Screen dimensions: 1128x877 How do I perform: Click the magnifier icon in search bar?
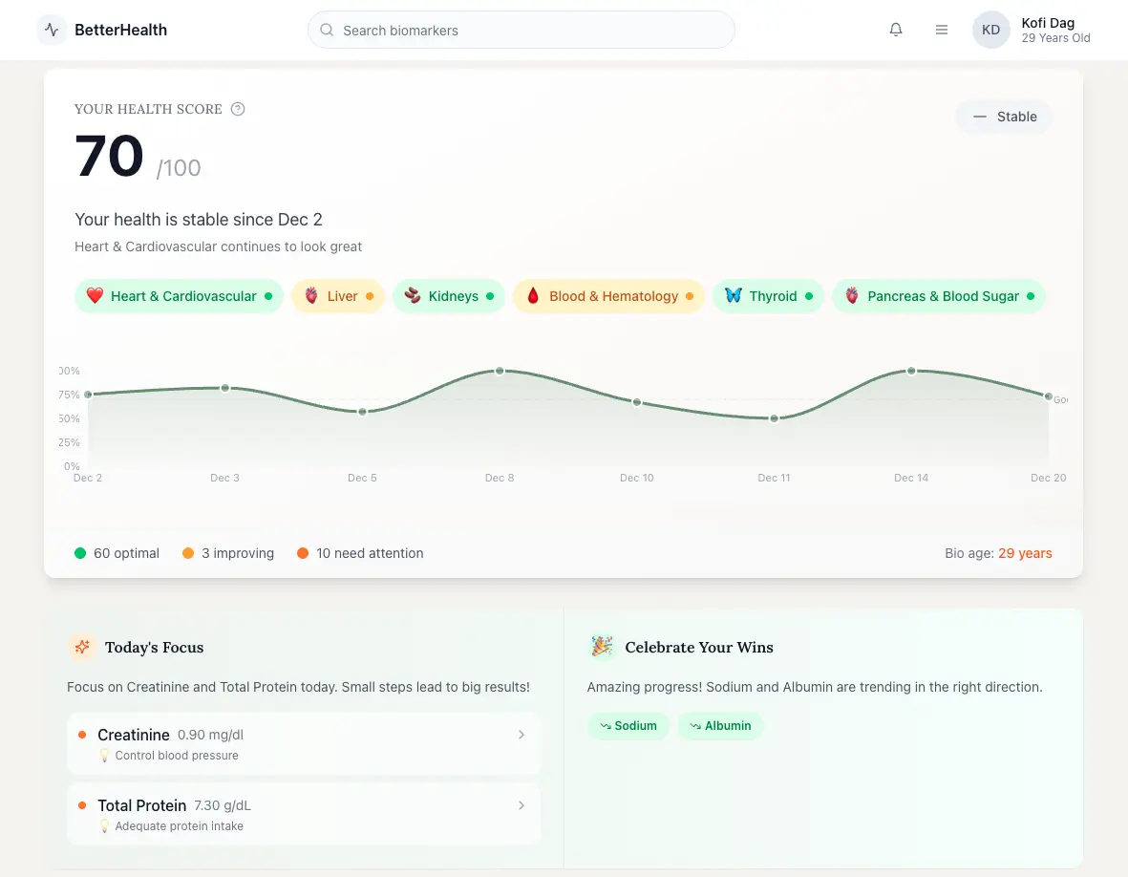click(327, 30)
